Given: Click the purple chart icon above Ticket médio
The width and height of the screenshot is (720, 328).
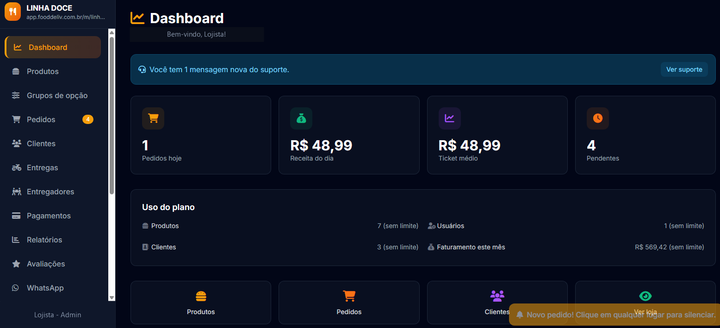Looking at the screenshot, I should tap(450, 118).
